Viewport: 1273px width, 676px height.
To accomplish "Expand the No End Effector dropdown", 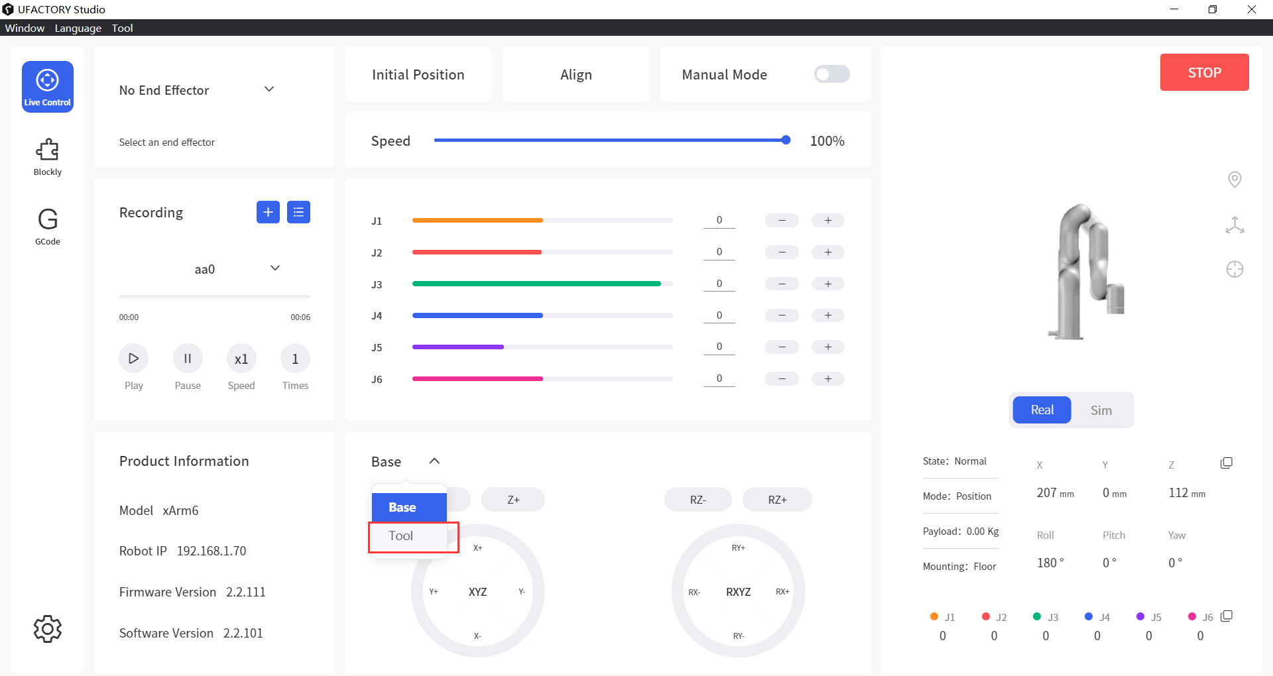I will click(x=269, y=89).
